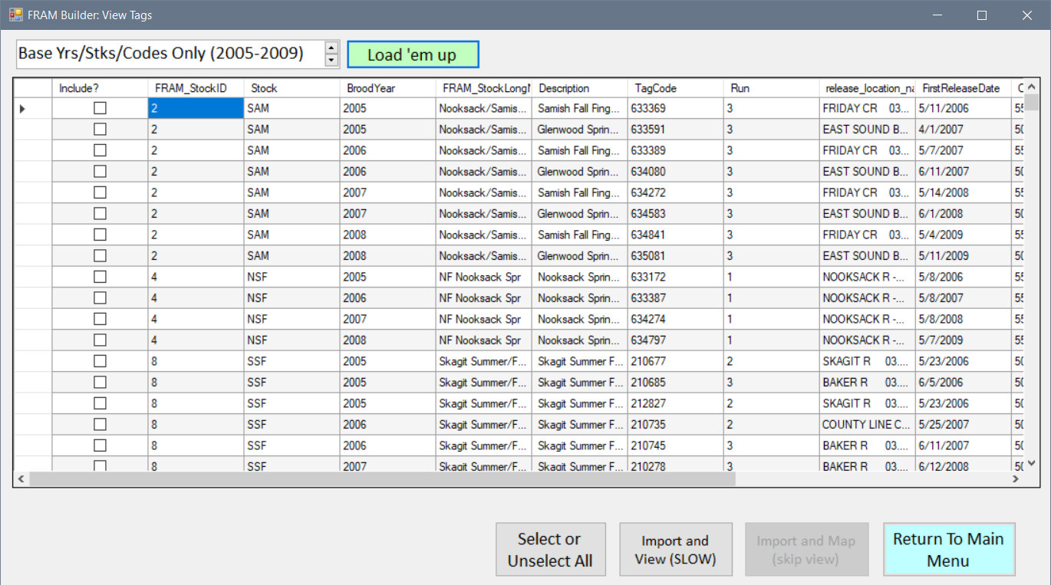Screen dimensions: 1051x585
Task: Click Glenwood Sprin... description for TagCode 633591
Action: tap(579, 130)
